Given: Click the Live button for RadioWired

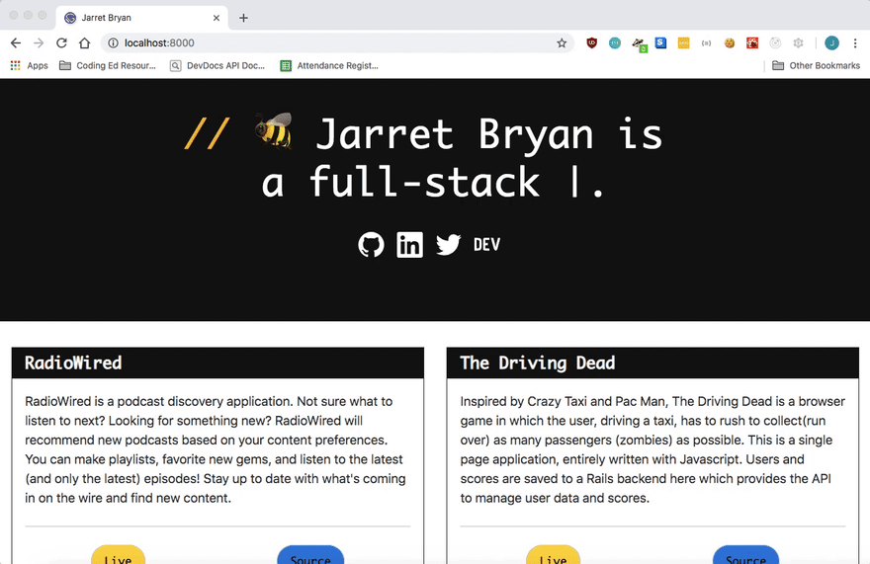Looking at the screenshot, I should click(x=119, y=555).
